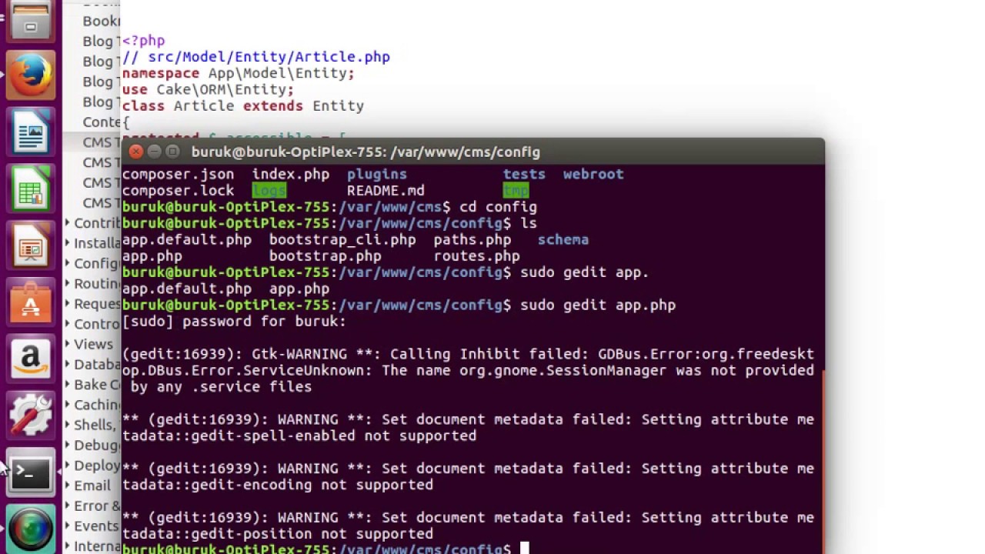Open the Shells docs sidebar link

tap(95, 425)
